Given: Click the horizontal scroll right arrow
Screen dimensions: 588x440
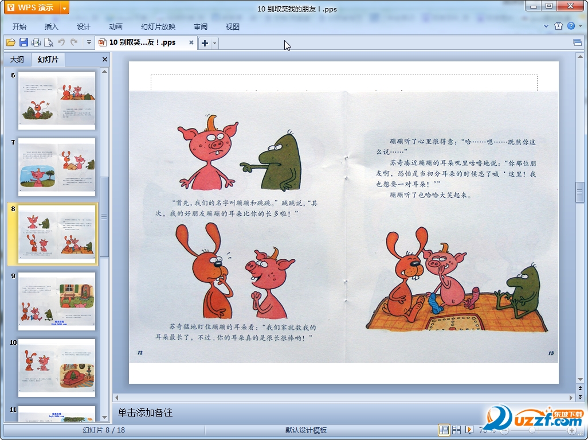Looking at the screenshot, I should click(x=571, y=397).
